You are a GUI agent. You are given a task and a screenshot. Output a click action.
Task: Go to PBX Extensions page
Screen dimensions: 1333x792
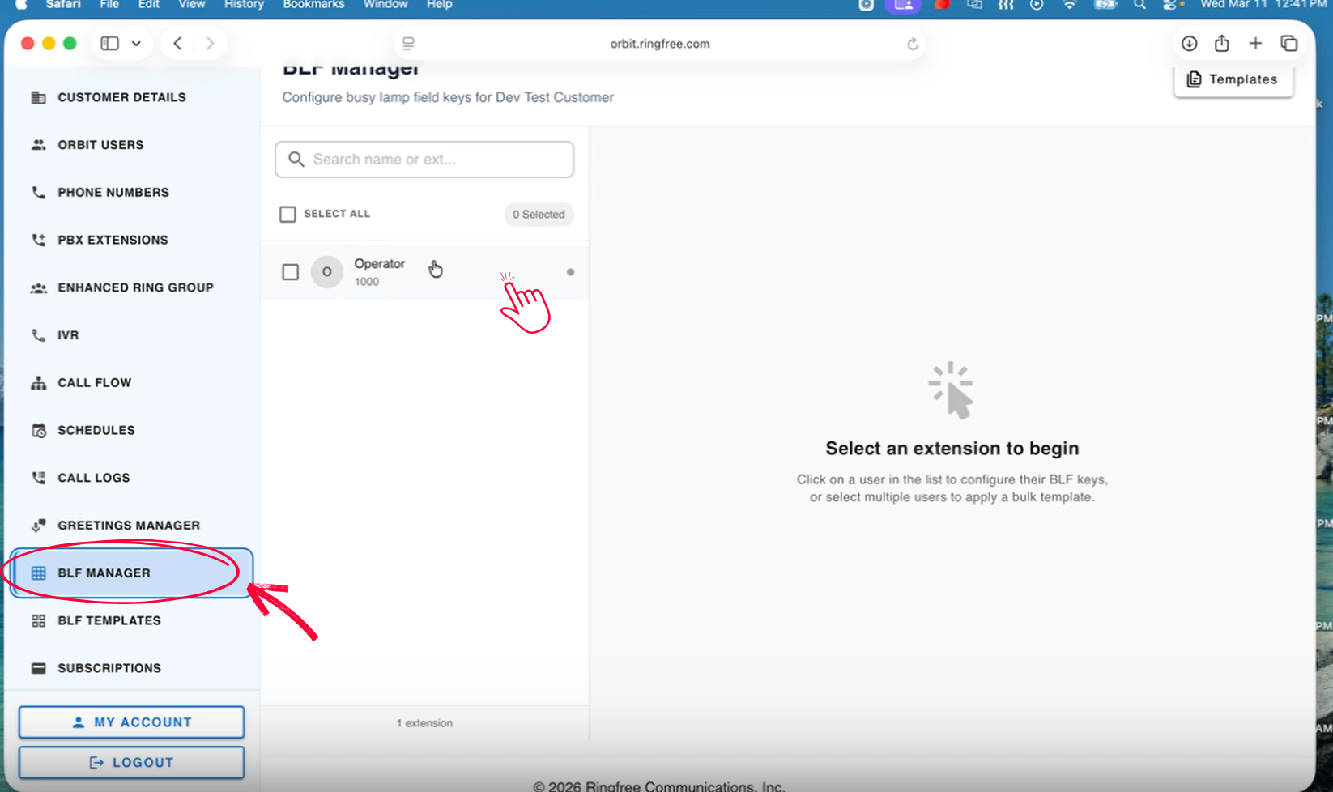113,240
